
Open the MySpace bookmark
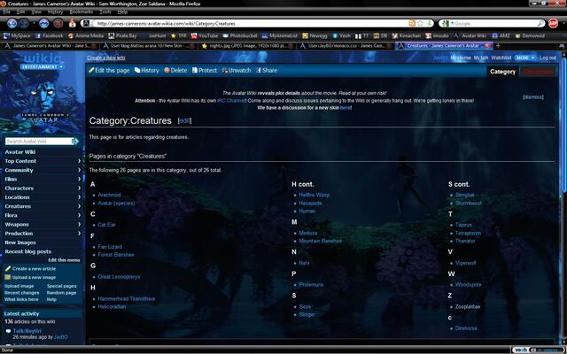(18, 35)
